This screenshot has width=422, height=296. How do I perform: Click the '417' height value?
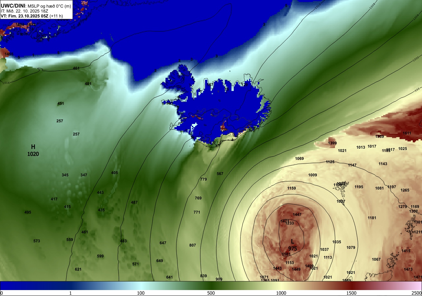[54, 199]
